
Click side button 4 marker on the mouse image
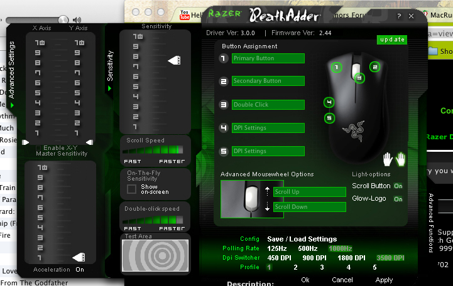coord(329,102)
